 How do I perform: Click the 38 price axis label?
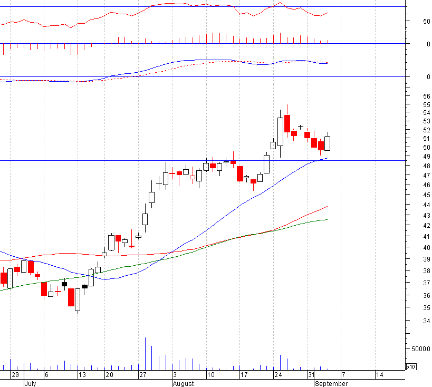click(x=427, y=271)
